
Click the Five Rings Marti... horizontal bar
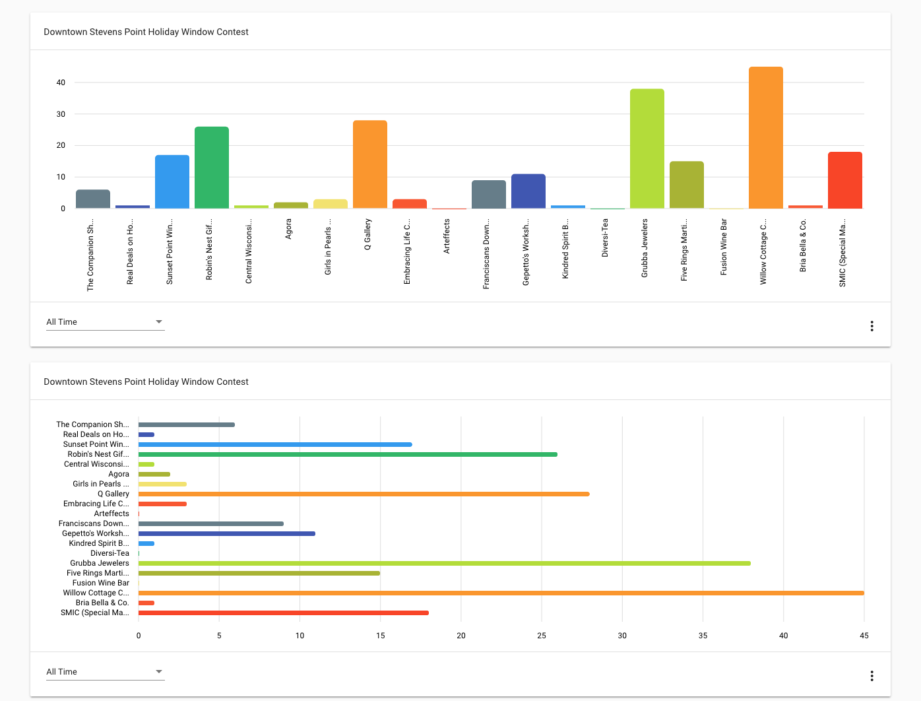tap(259, 573)
